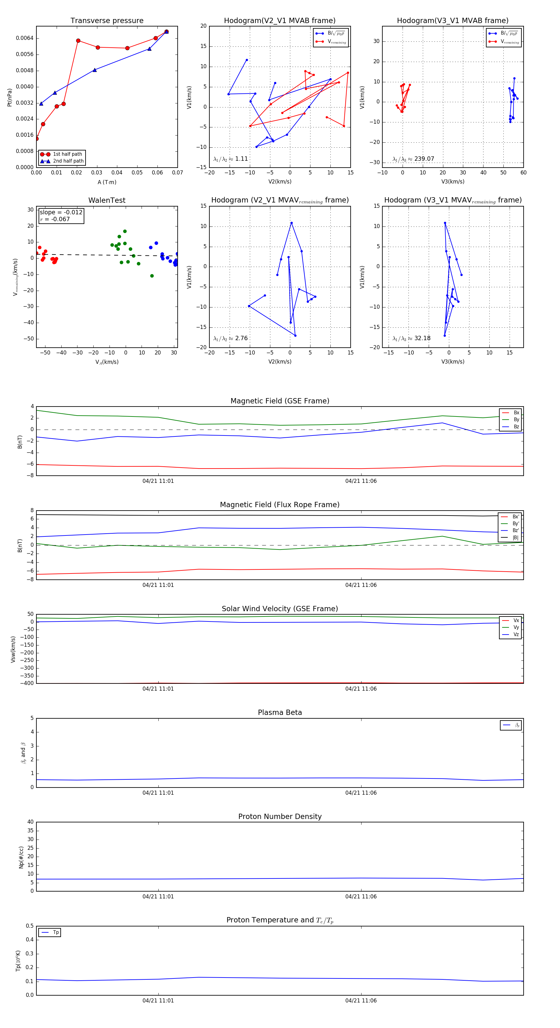Click '04/21 11:06' tick under temperature plot
Screen dimensions: 560x1028
361,1001
